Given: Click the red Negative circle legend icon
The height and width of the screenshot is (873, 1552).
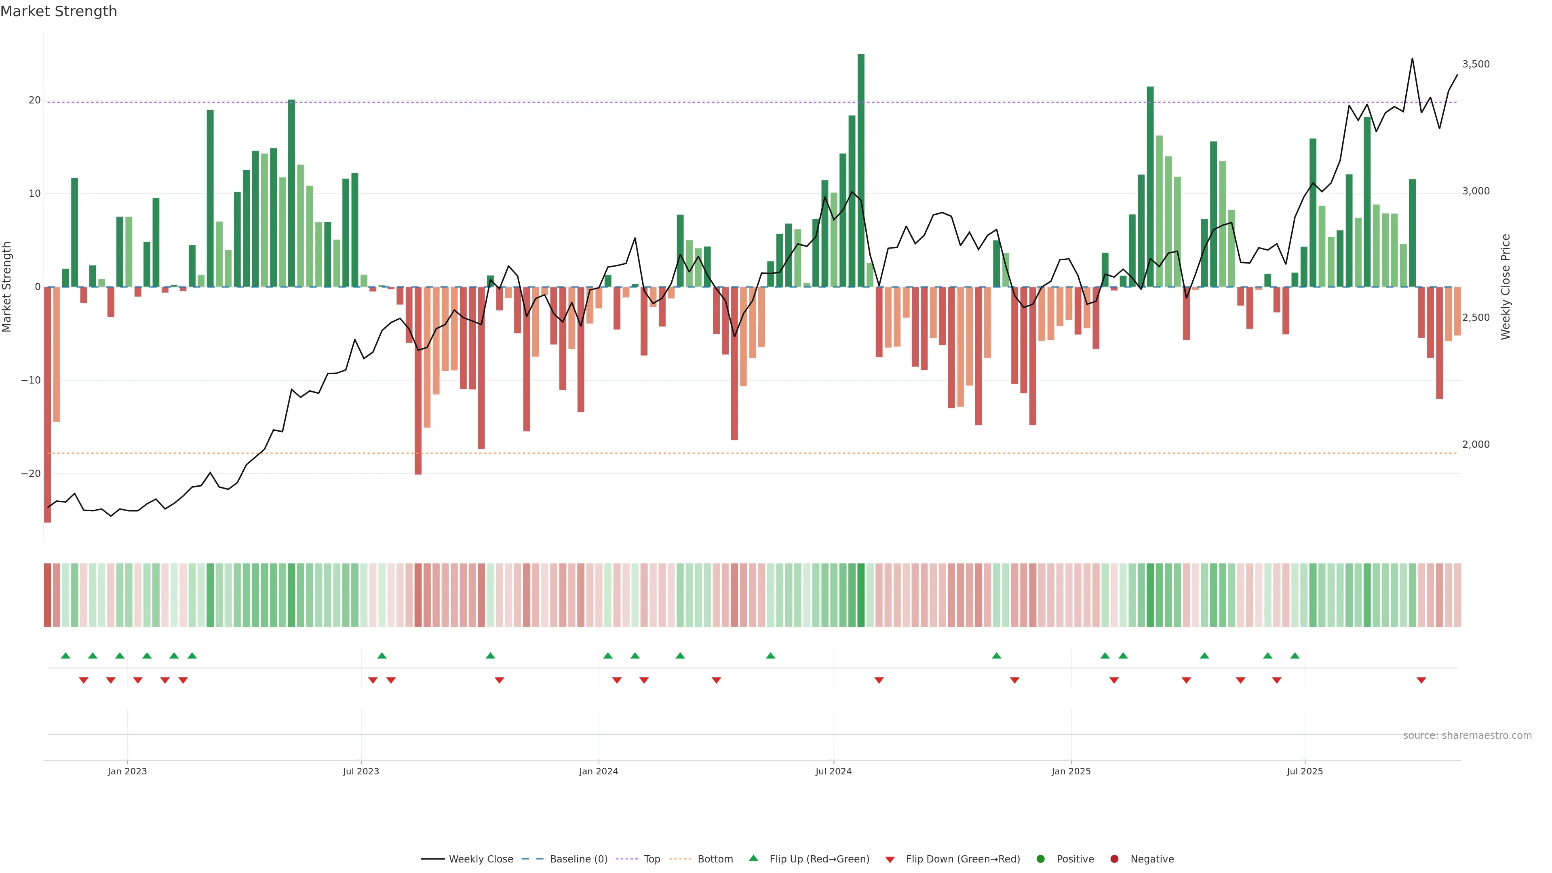Looking at the screenshot, I should coord(1114,858).
